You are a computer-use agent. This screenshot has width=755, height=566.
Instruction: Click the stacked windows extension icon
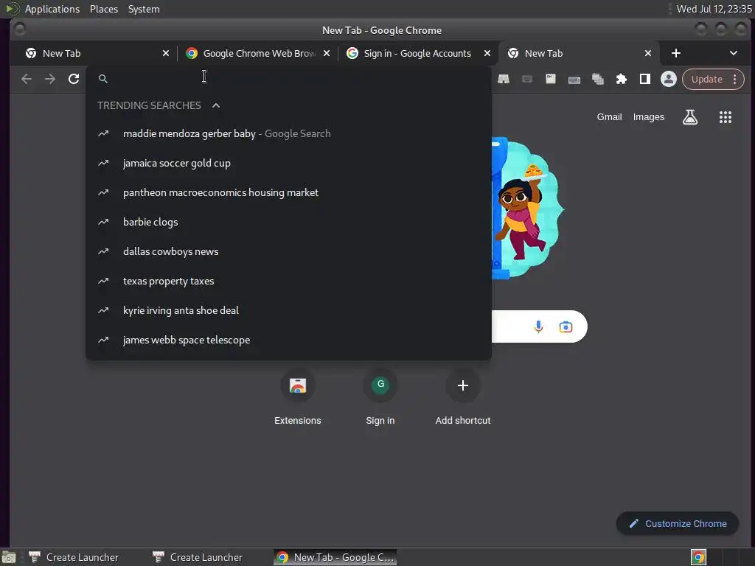coord(597,79)
